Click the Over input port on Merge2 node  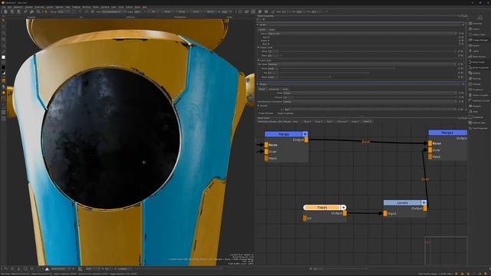(x=430, y=150)
